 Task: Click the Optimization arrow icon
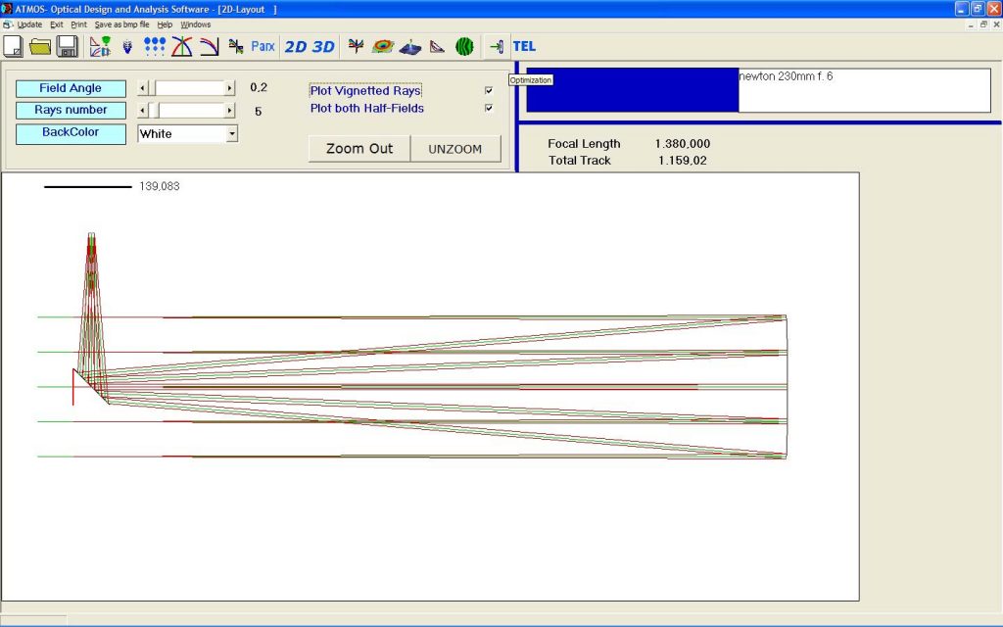coord(496,46)
